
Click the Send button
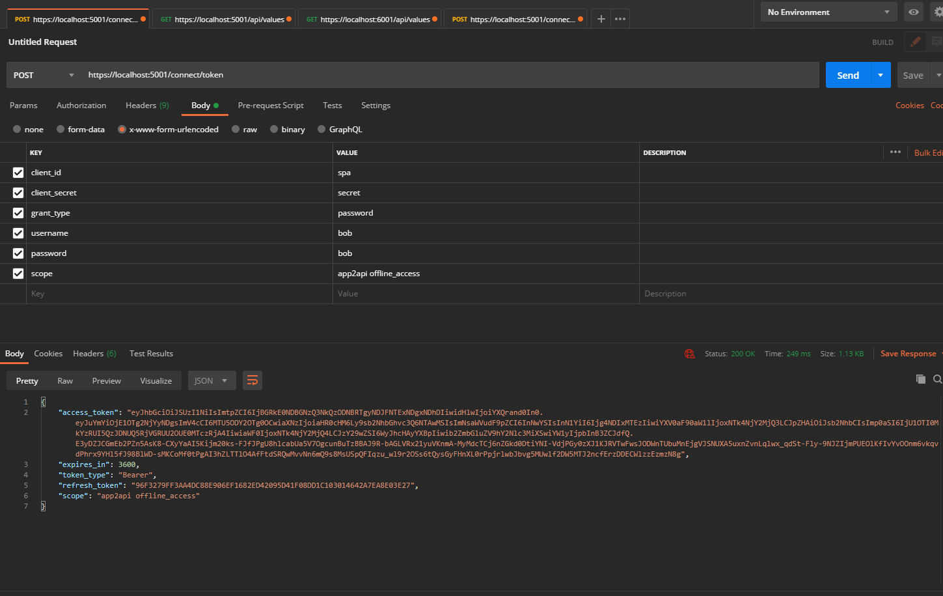[x=847, y=74]
